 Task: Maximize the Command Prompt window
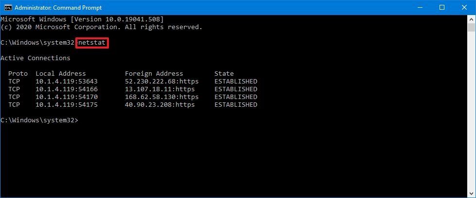[442, 7]
